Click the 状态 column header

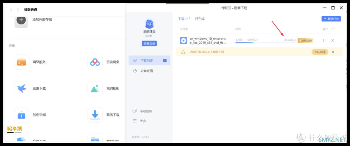click(238, 29)
